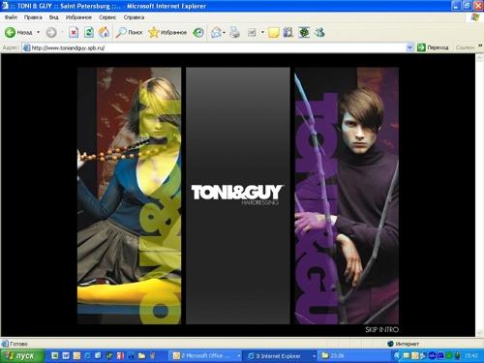
Task: Print the page with printer icon
Action: click(x=234, y=32)
